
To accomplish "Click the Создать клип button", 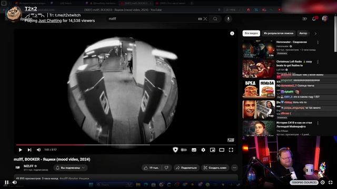I will pyautogui.click(x=215, y=168).
